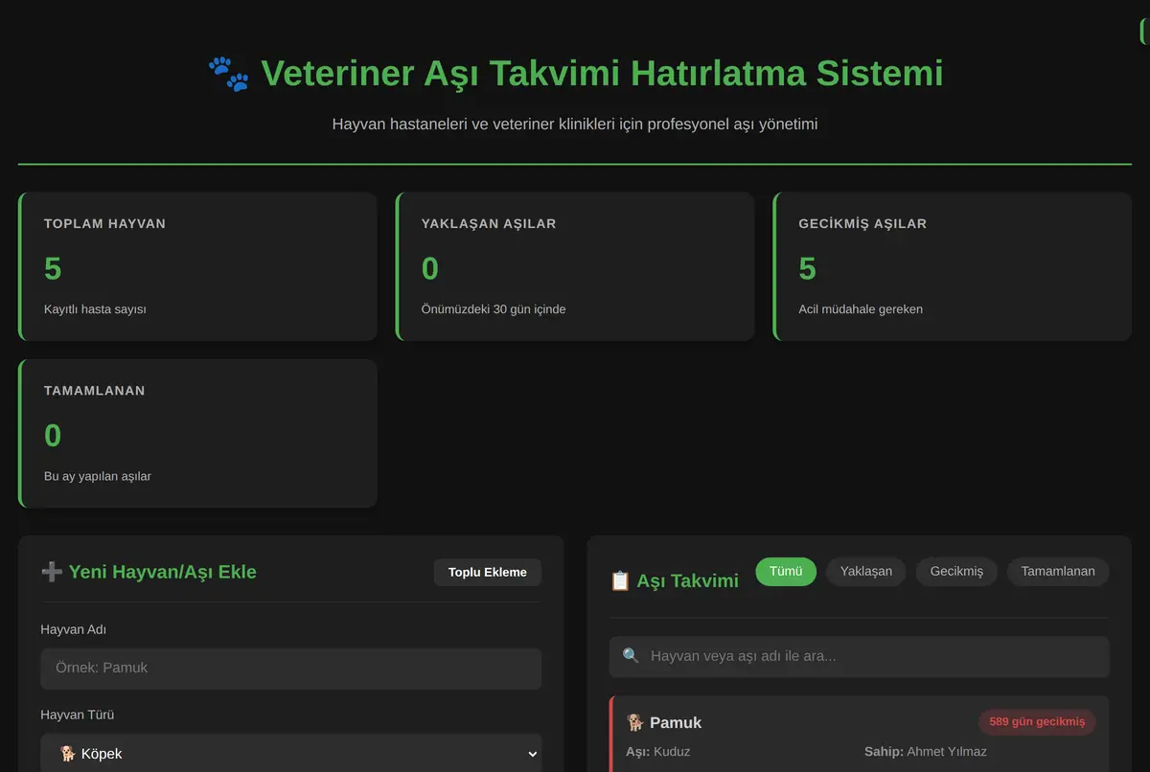The width and height of the screenshot is (1150, 772).
Task: Click the paw print logo icon
Action: pos(228,74)
